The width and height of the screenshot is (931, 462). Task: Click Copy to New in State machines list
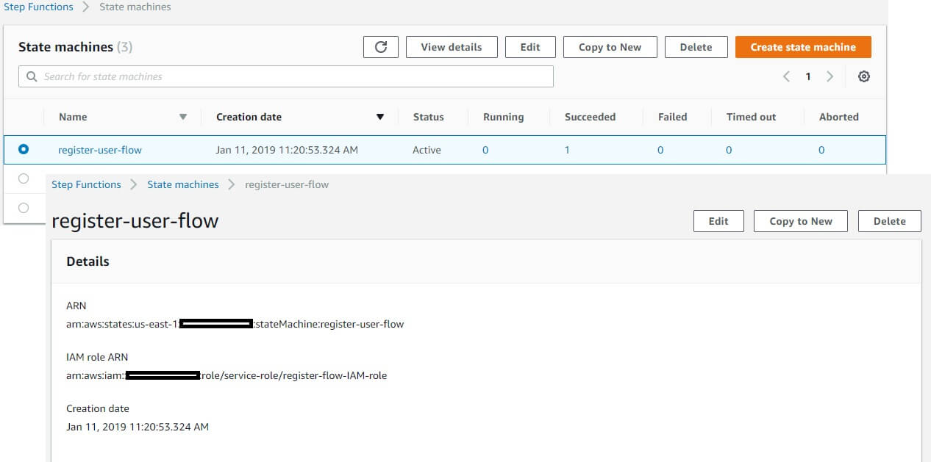pos(610,47)
